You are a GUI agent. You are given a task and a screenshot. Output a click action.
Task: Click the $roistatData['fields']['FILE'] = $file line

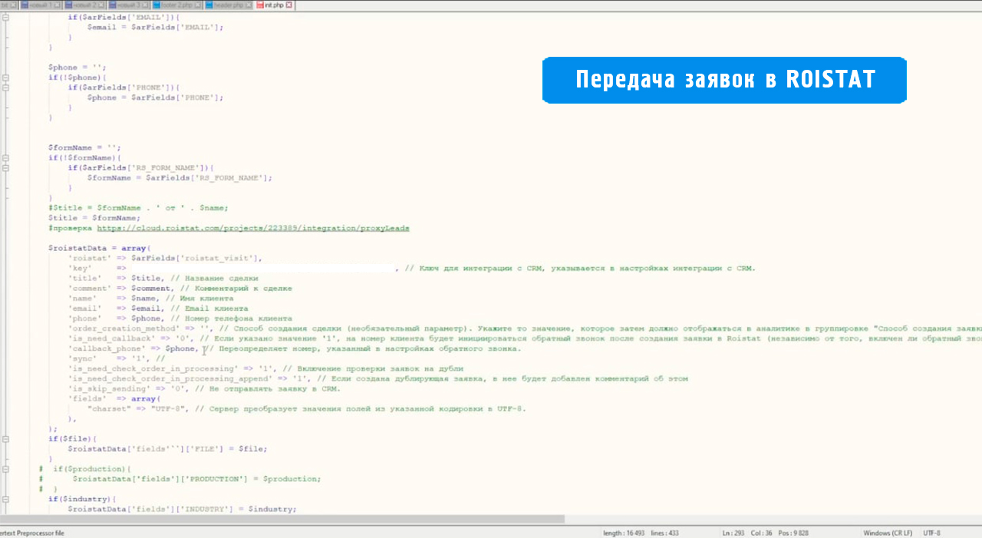coord(167,448)
